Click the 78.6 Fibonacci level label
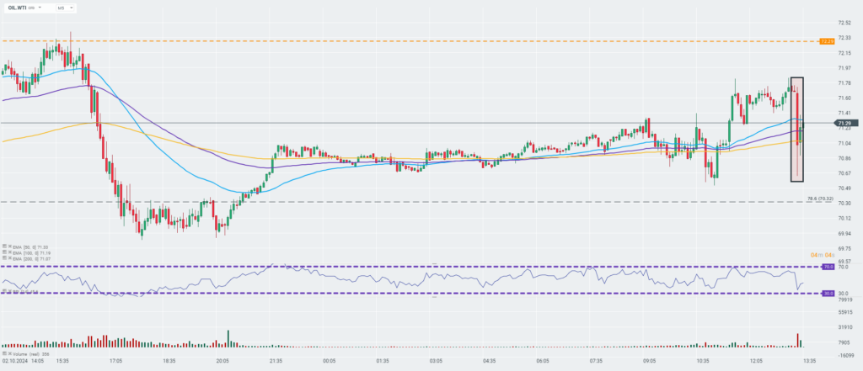The height and width of the screenshot is (371, 863). pos(820,199)
